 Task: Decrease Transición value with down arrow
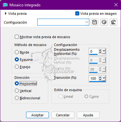pos(100,79)
